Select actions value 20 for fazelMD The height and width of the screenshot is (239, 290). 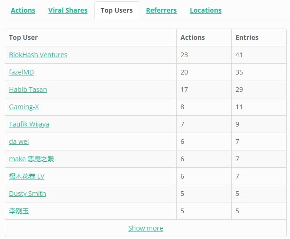click(184, 72)
